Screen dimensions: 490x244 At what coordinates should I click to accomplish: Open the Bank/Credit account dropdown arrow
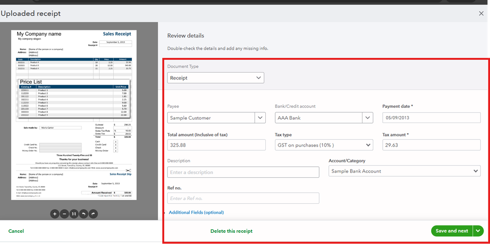[x=368, y=118]
